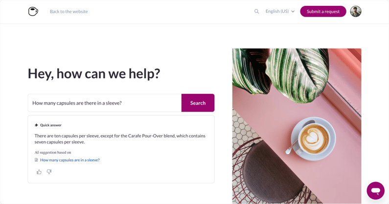This screenshot has width=389, height=204.
Task: Expand the language chevron arrow
Action: click(x=293, y=11)
